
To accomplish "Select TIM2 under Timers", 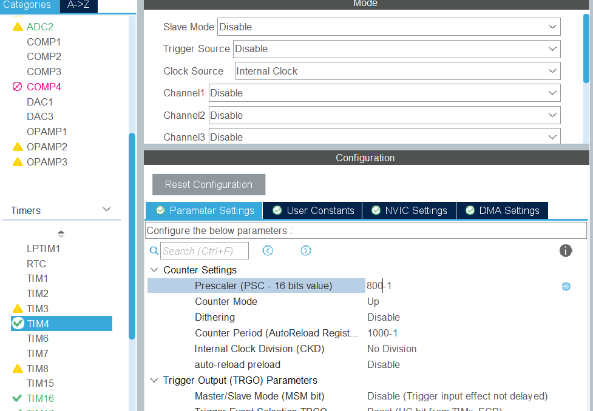I will 38,293.
